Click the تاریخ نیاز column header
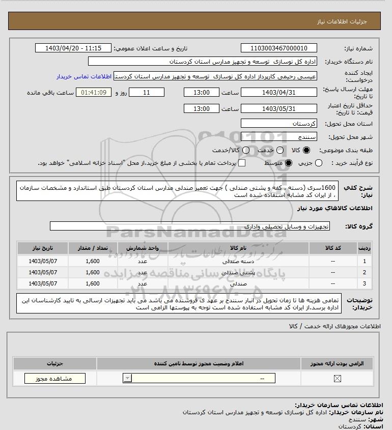392x430 pixels. [x=43, y=248]
